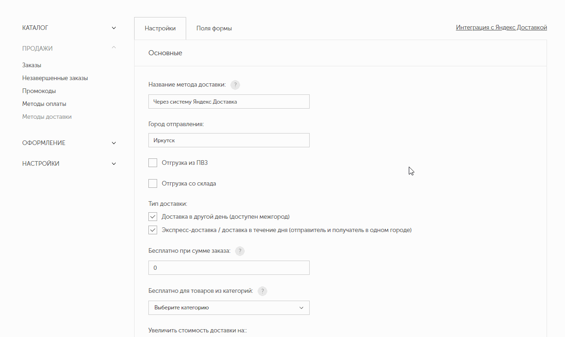Screen dimensions: 565x337
Task: Enable the Отгрузка из ПВЗ checkbox
Action: point(153,163)
